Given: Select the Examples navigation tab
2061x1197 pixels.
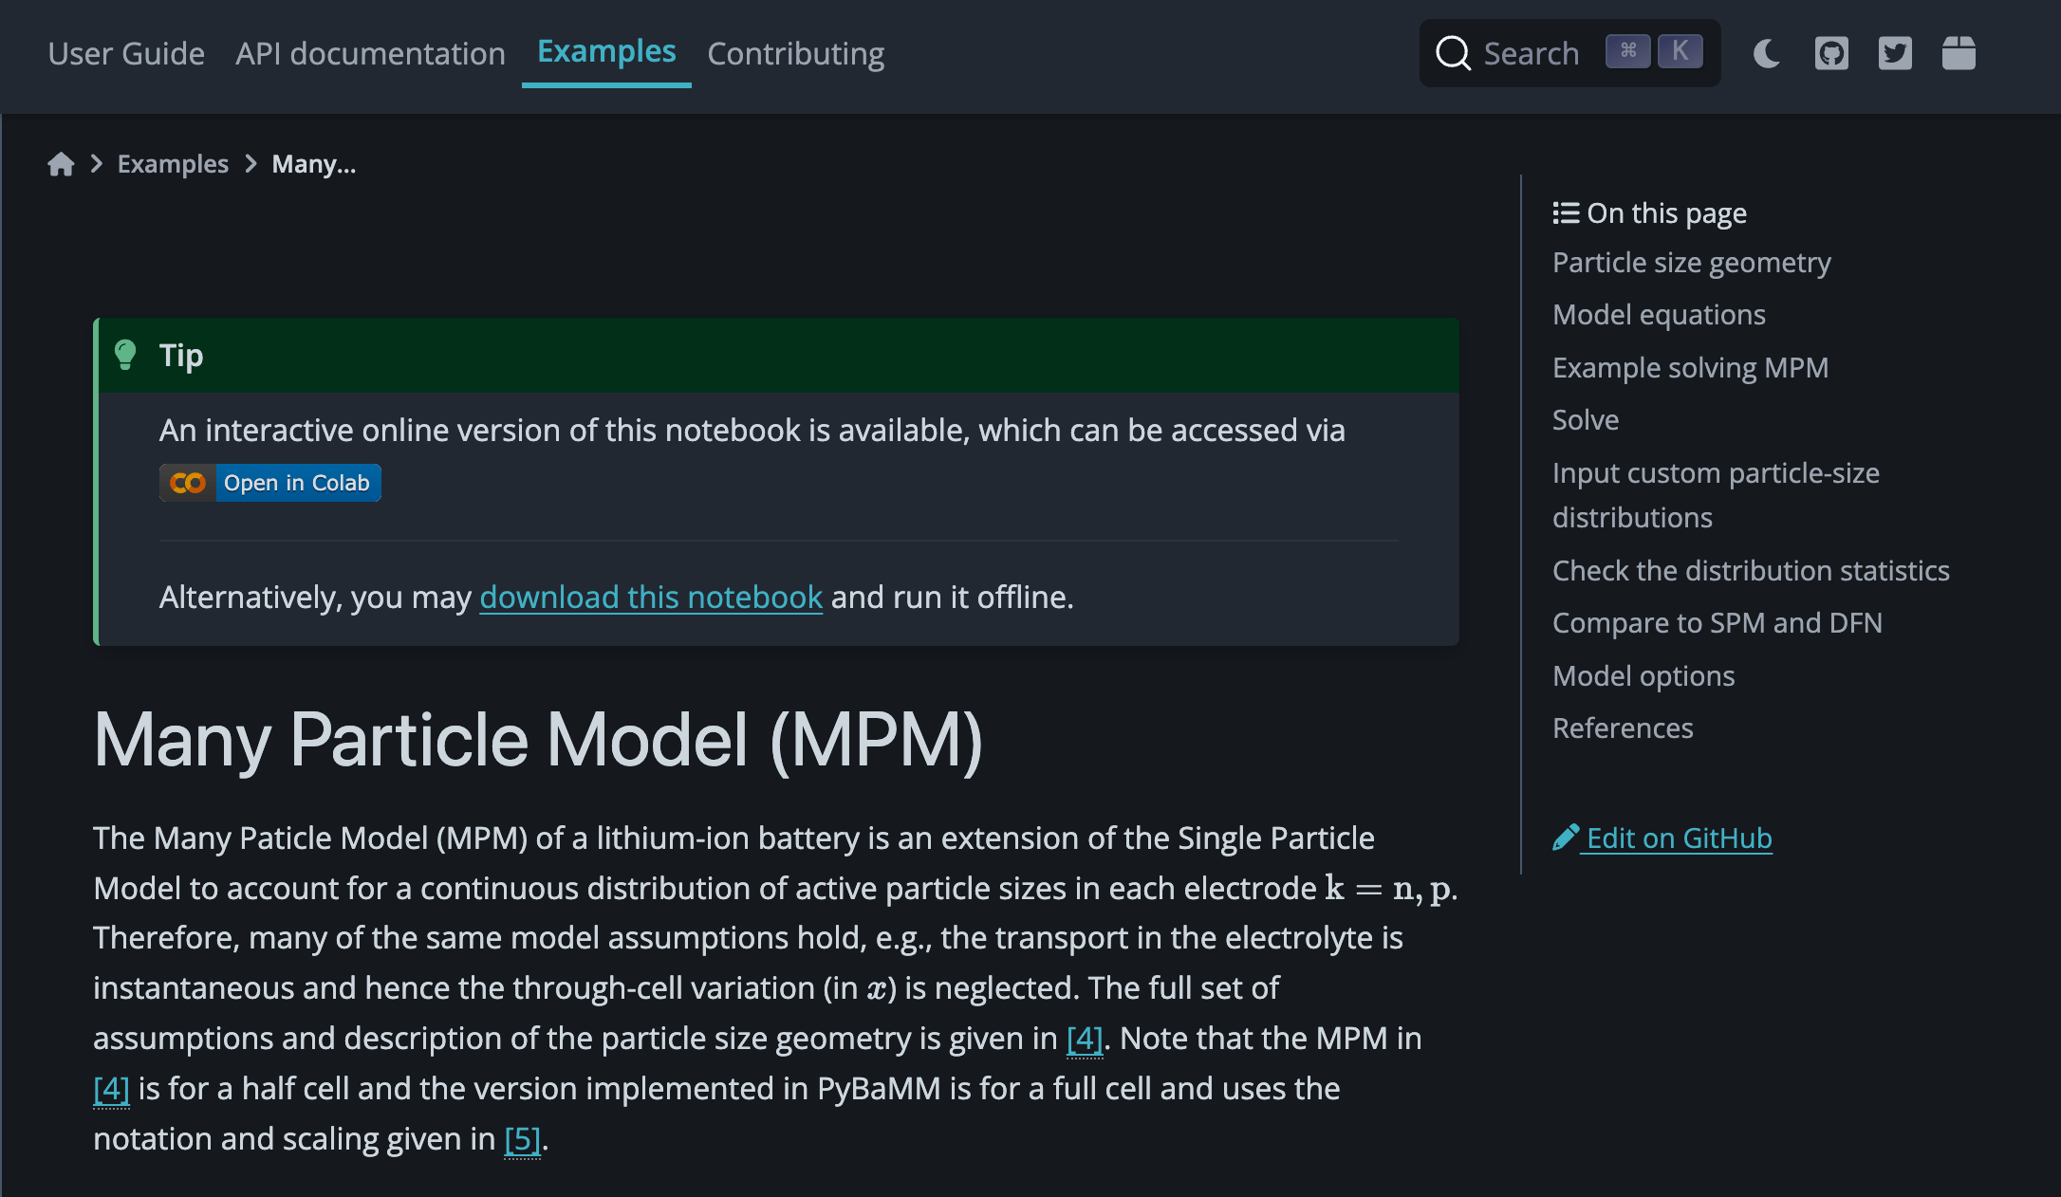Looking at the screenshot, I should (606, 51).
